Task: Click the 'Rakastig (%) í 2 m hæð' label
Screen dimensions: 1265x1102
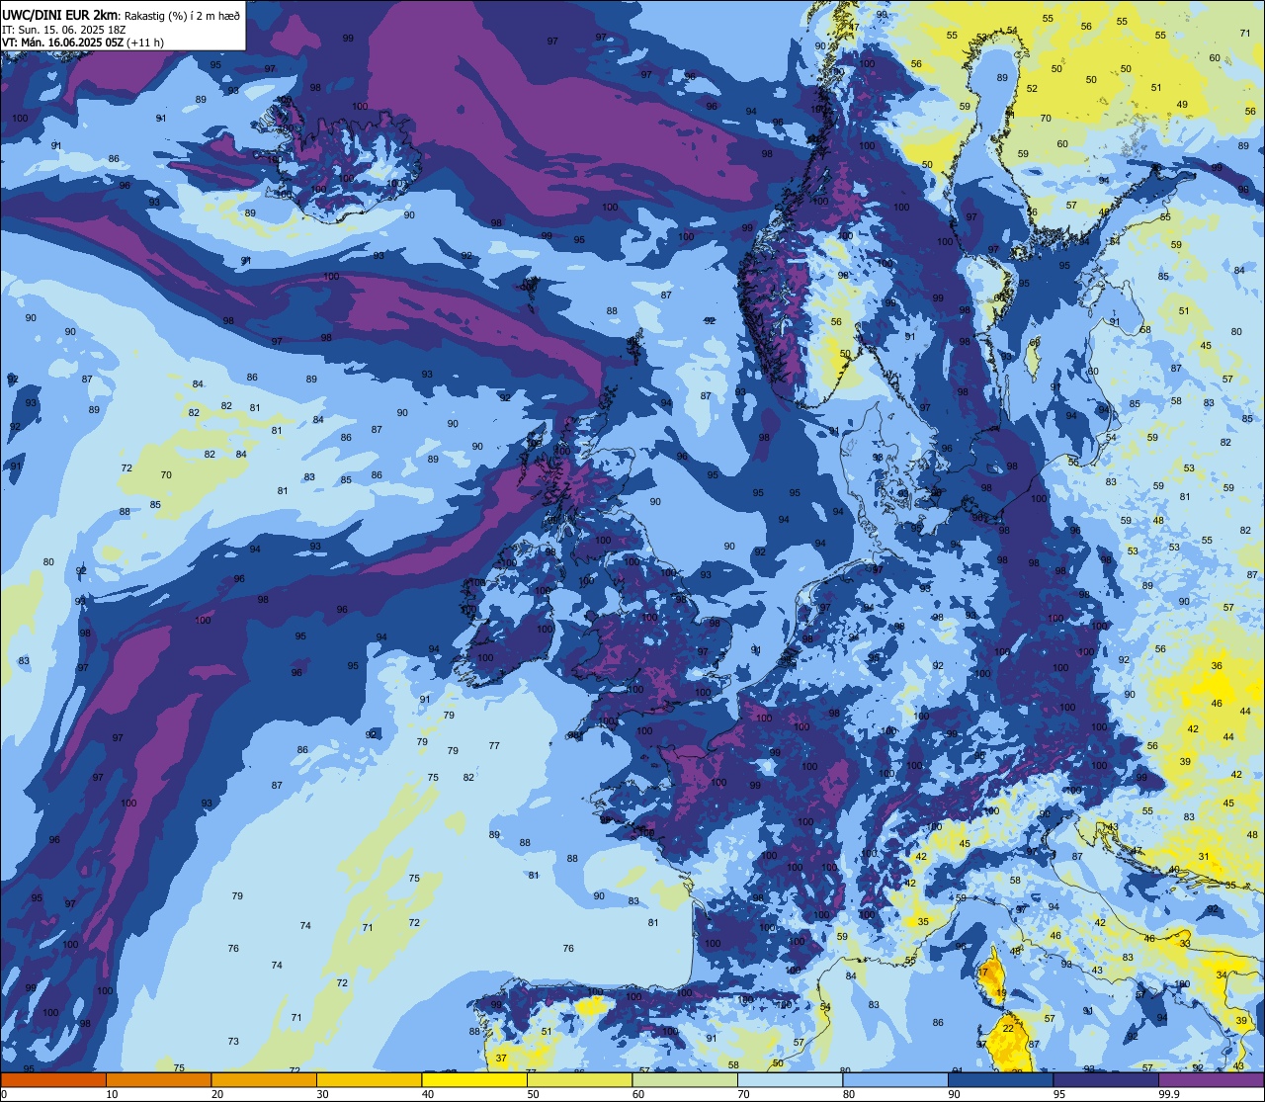Action: 182,14
